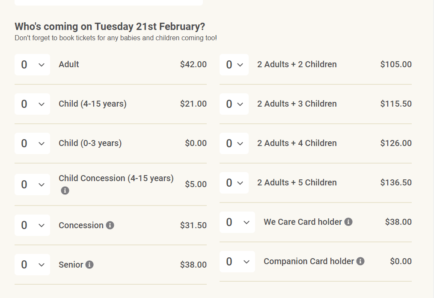
Task: Click the Who's coming on Tuesday heading
Action: (110, 27)
